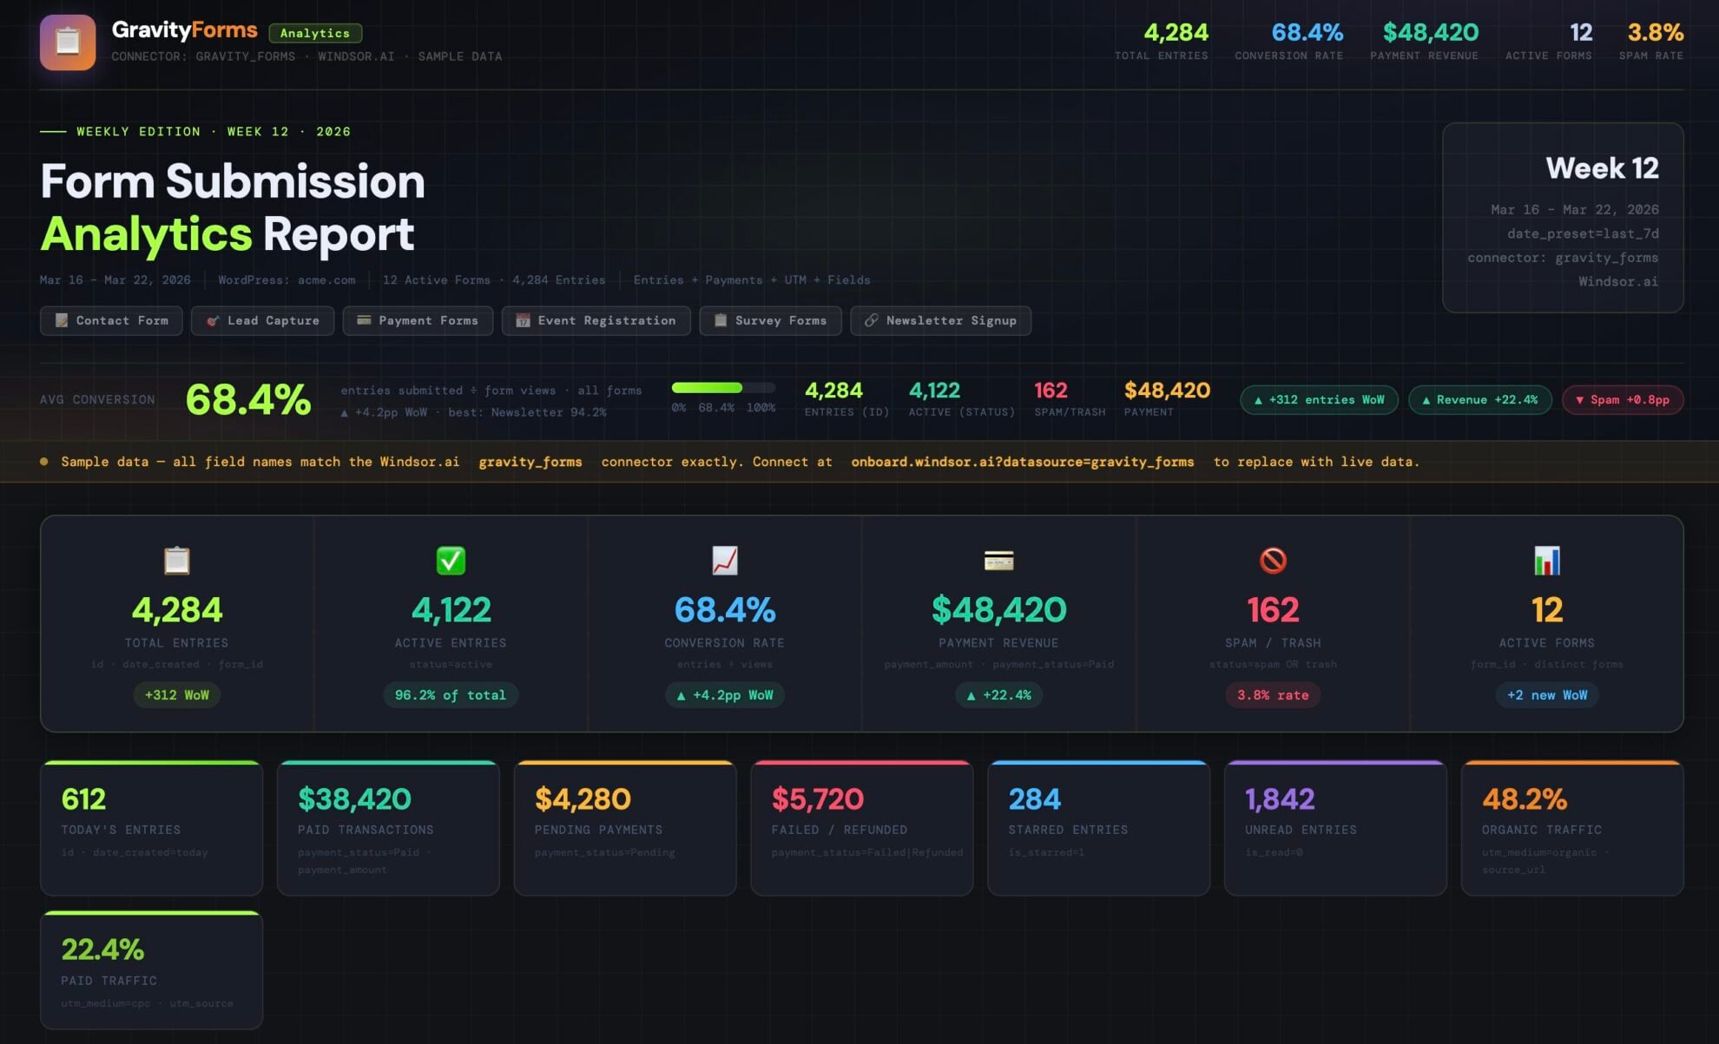Open the Unread Entries 1,842 card

[1335, 828]
